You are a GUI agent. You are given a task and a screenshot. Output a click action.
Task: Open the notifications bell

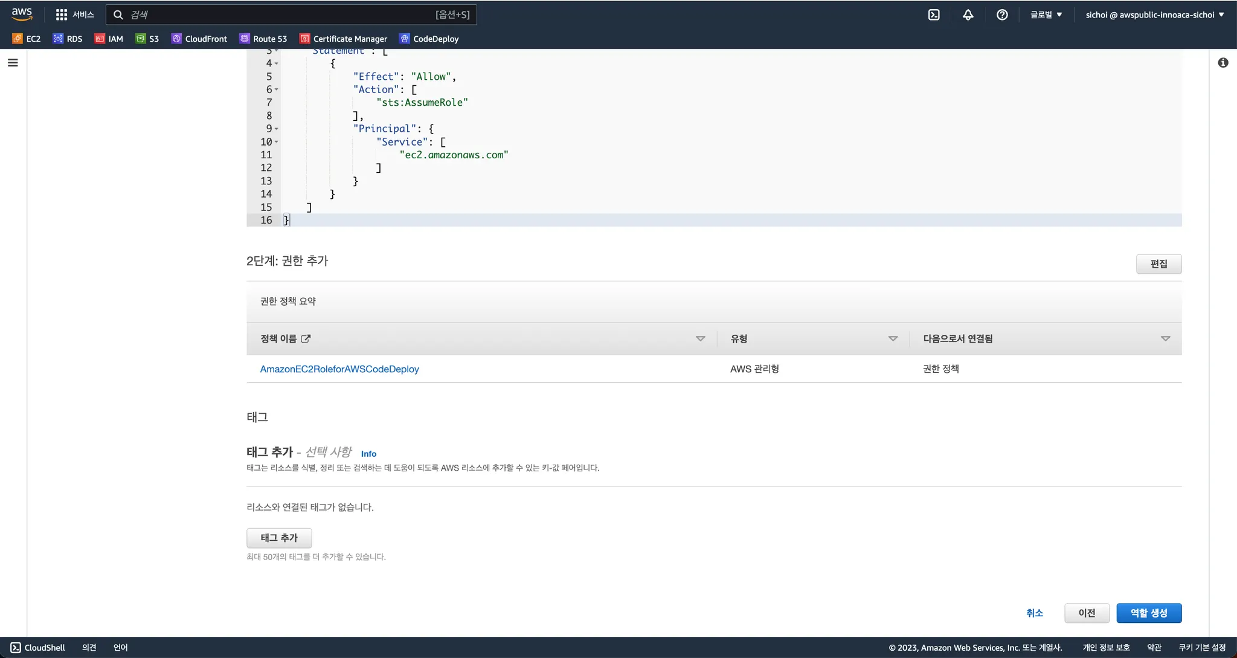coord(968,15)
